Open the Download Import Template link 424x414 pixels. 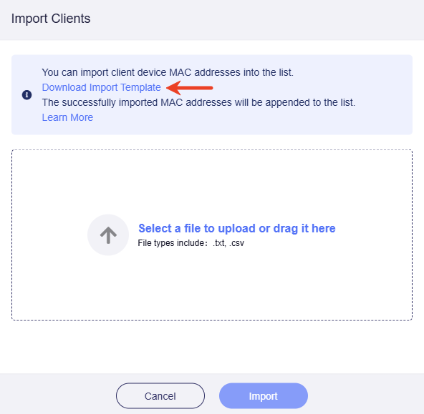(101, 87)
